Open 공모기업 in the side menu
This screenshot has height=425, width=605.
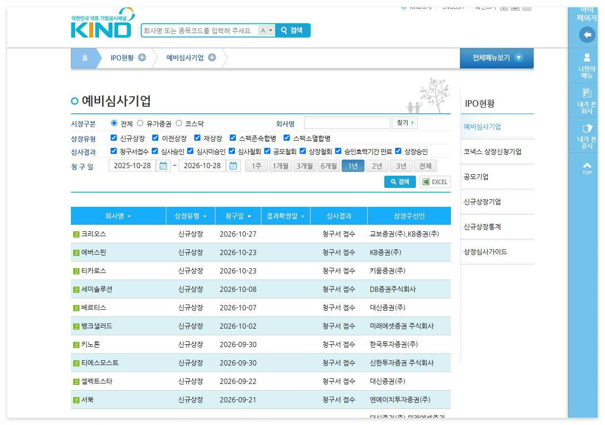point(476,177)
